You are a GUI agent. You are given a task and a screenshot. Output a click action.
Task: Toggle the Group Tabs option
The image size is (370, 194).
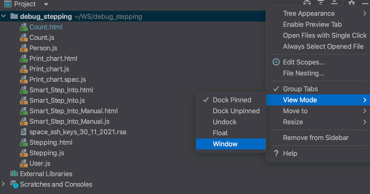(300, 89)
